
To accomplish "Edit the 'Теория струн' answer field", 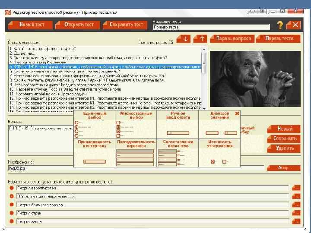I will point(152,213).
